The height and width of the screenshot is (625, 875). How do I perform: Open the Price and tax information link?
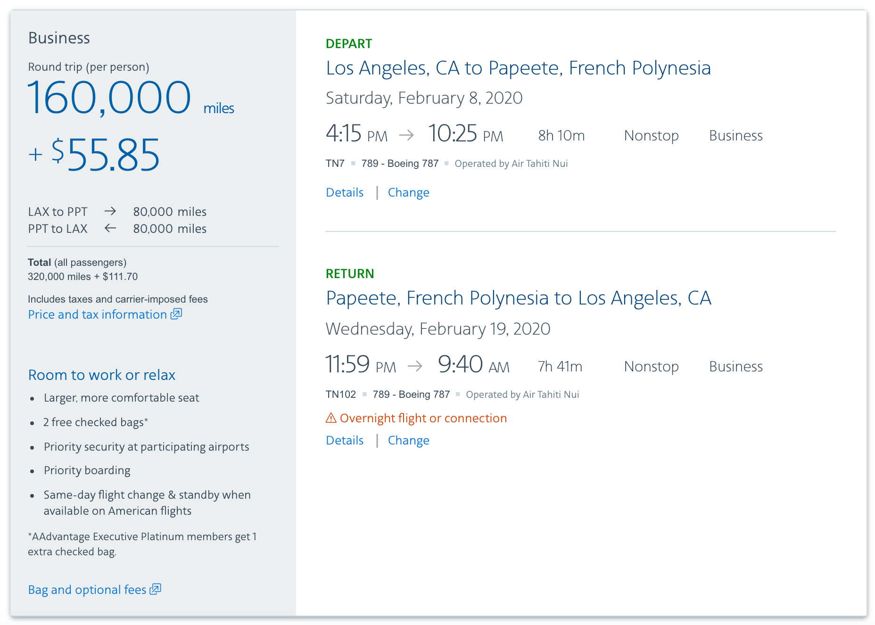[x=98, y=314]
